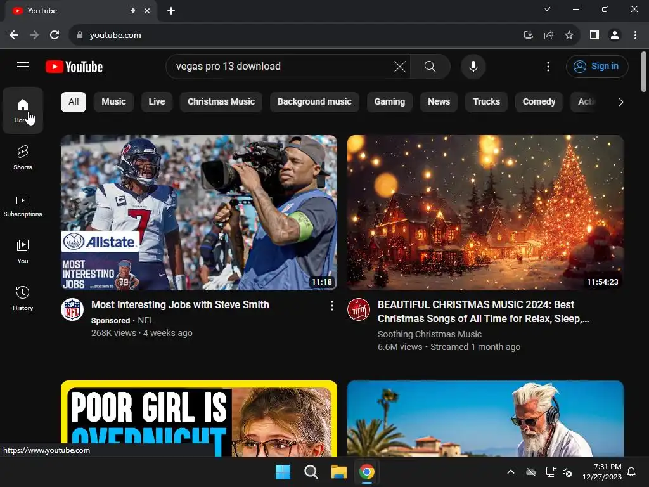Open Chrome profile icon

(x=615, y=36)
